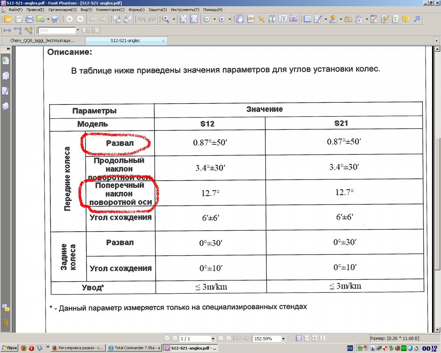Click the Print icon
The width and height of the screenshot is (441, 353).
[29, 19]
